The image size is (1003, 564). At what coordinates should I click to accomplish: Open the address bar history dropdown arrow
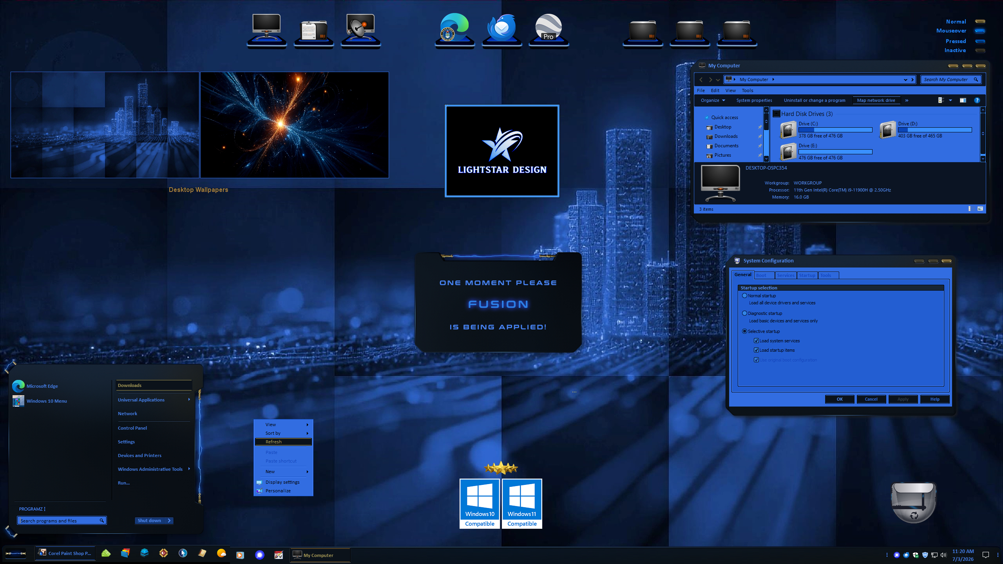click(x=905, y=80)
